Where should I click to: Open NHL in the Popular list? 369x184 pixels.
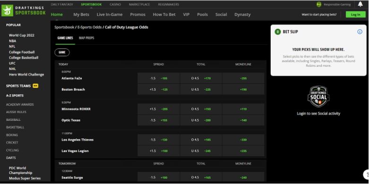point(12,69)
